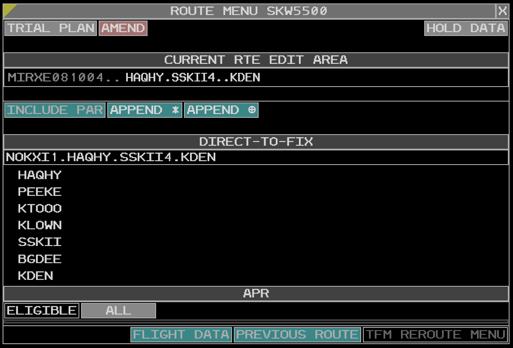The image size is (513, 348).
Task: Select the Trial Plan option
Action: pos(51,28)
